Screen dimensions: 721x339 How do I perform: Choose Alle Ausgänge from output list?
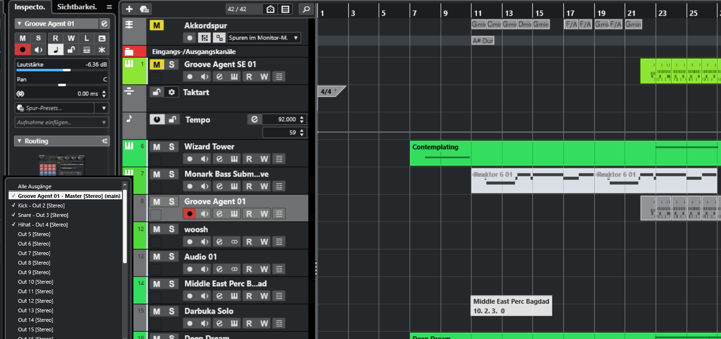click(34, 186)
